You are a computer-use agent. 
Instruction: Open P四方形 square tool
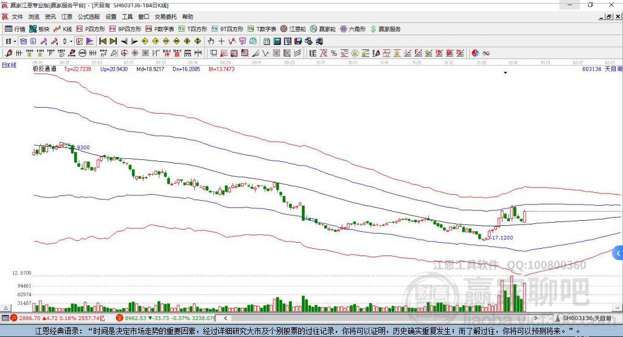point(91,29)
